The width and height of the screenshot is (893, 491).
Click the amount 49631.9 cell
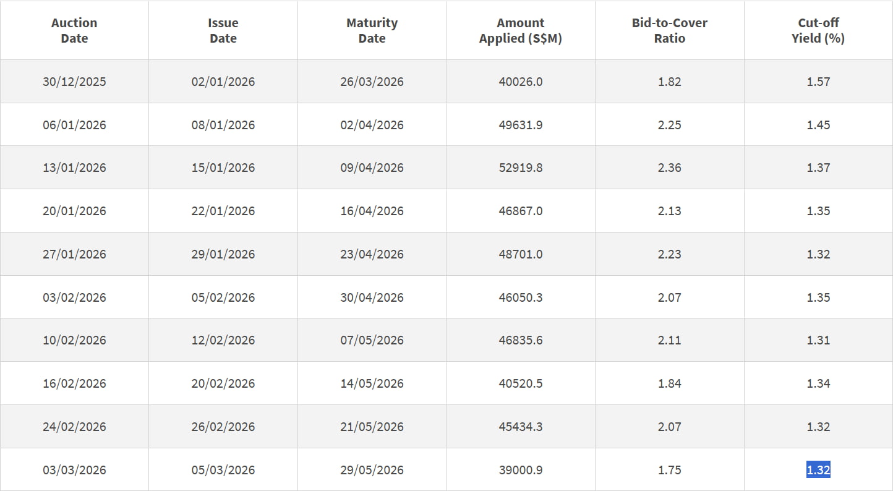point(520,124)
